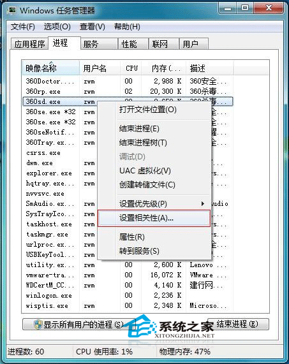This screenshot has height=364, width=289.
Task: Select the wisptis.exe process row
Action: pos(128,306)
